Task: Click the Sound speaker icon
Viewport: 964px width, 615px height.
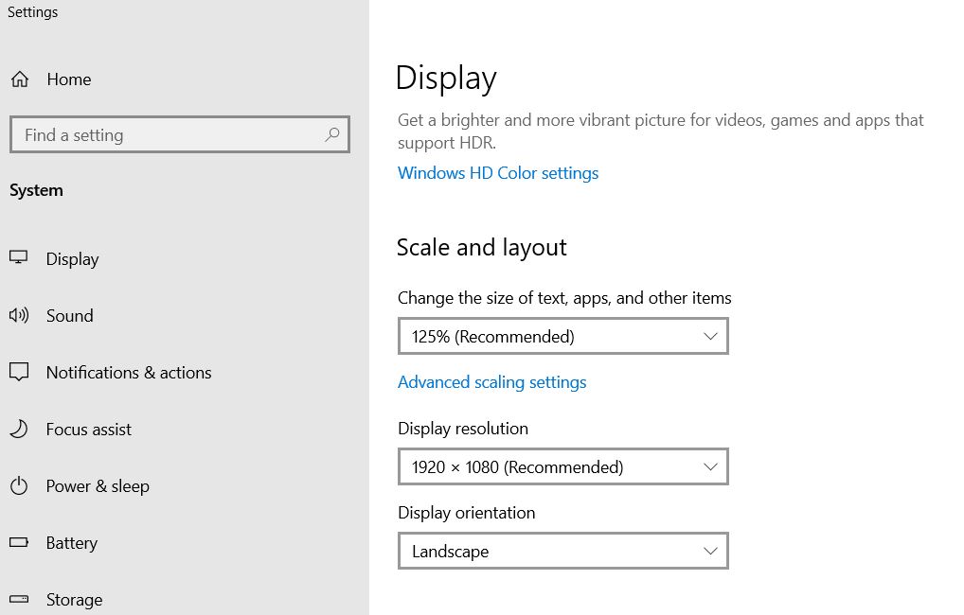Action: pos(18,315)
